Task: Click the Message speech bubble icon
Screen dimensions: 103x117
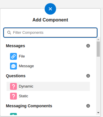Action: tap(13, 66)
